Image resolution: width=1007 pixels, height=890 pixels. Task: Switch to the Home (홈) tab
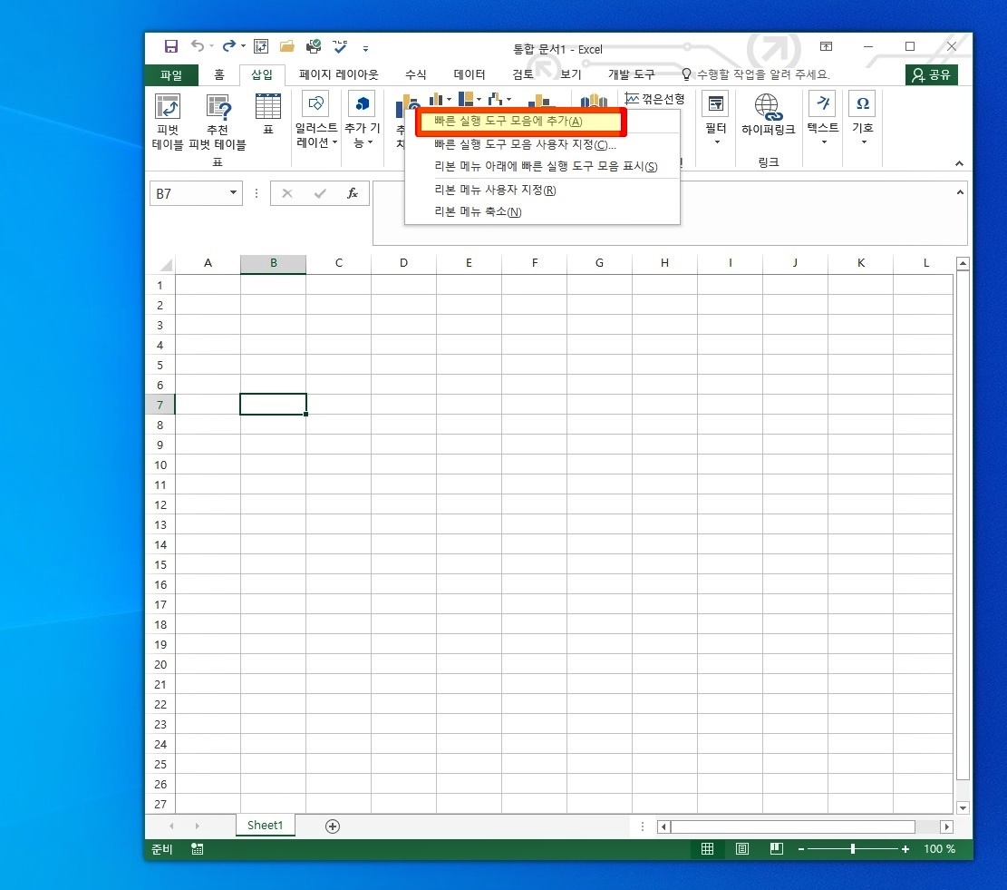[219, 74]
